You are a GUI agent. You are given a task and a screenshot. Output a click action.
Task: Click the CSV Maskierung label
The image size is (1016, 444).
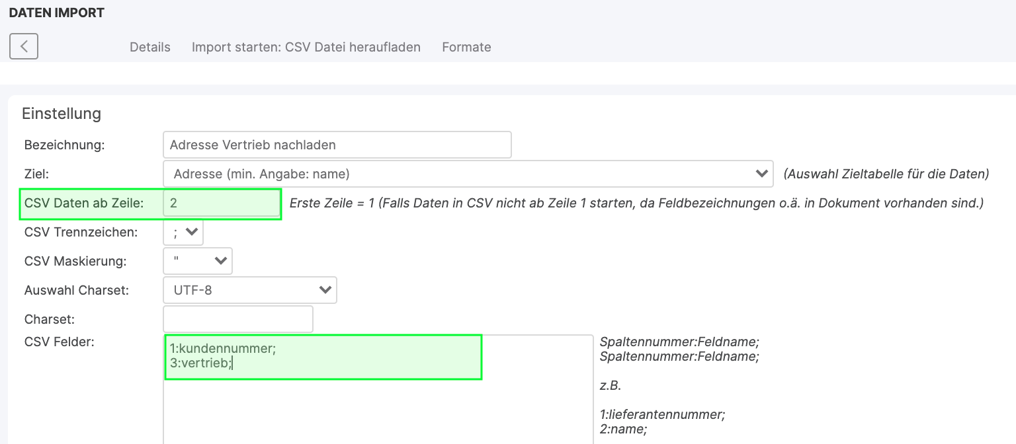click(x=75, y=262)
